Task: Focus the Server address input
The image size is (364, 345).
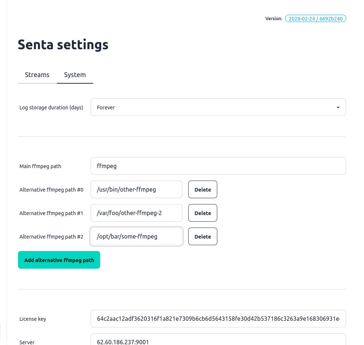Action: pos(218,341)
